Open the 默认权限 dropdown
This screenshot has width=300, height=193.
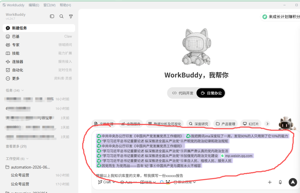coord(185,182)
